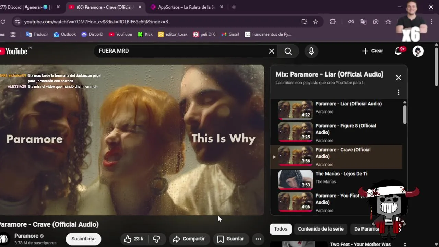The image size is (439, 247).
Task: Reload the page
Action: (3, 22)
